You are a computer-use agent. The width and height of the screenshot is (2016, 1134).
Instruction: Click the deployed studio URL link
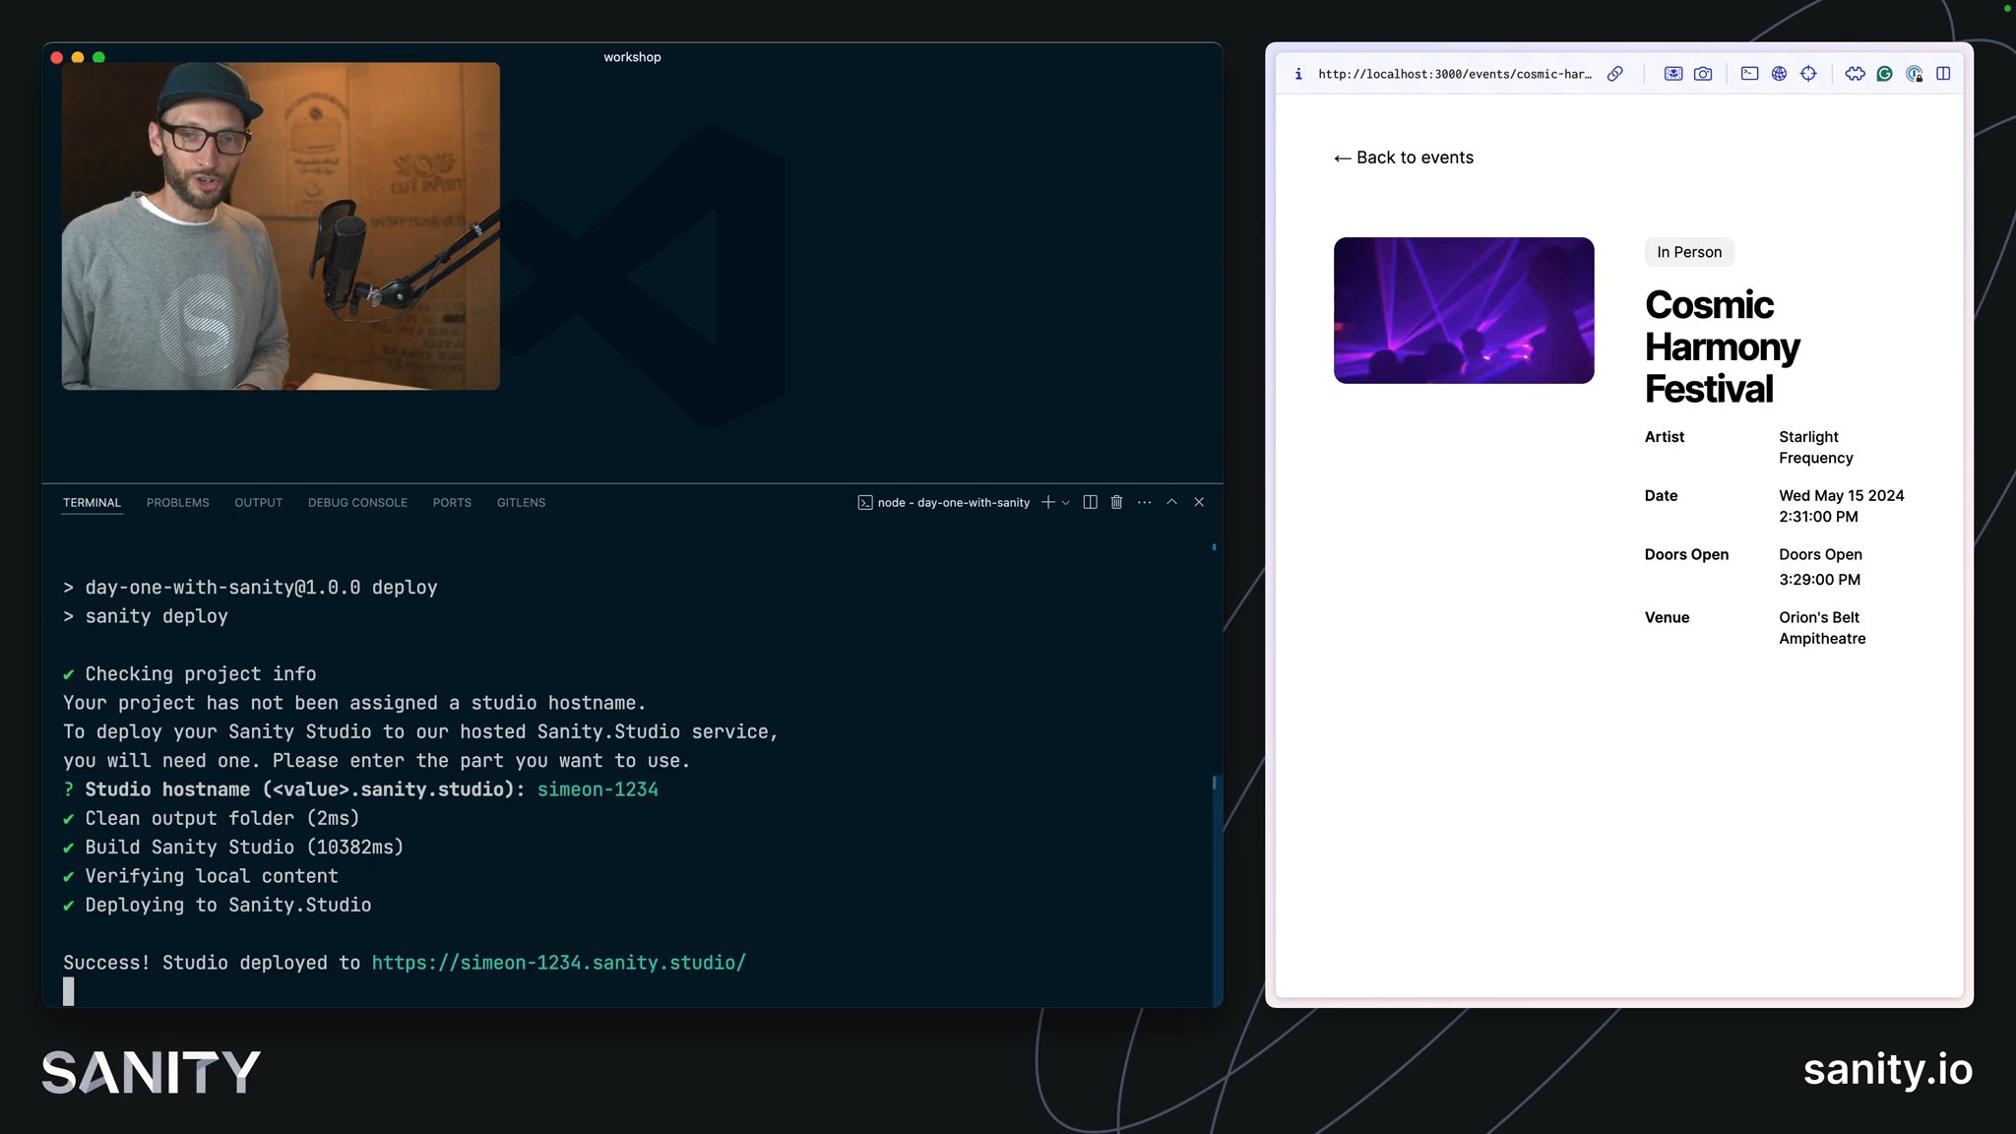(559, 963)
